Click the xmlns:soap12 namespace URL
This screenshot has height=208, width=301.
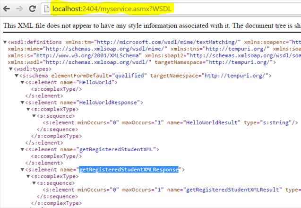point(244,55)
